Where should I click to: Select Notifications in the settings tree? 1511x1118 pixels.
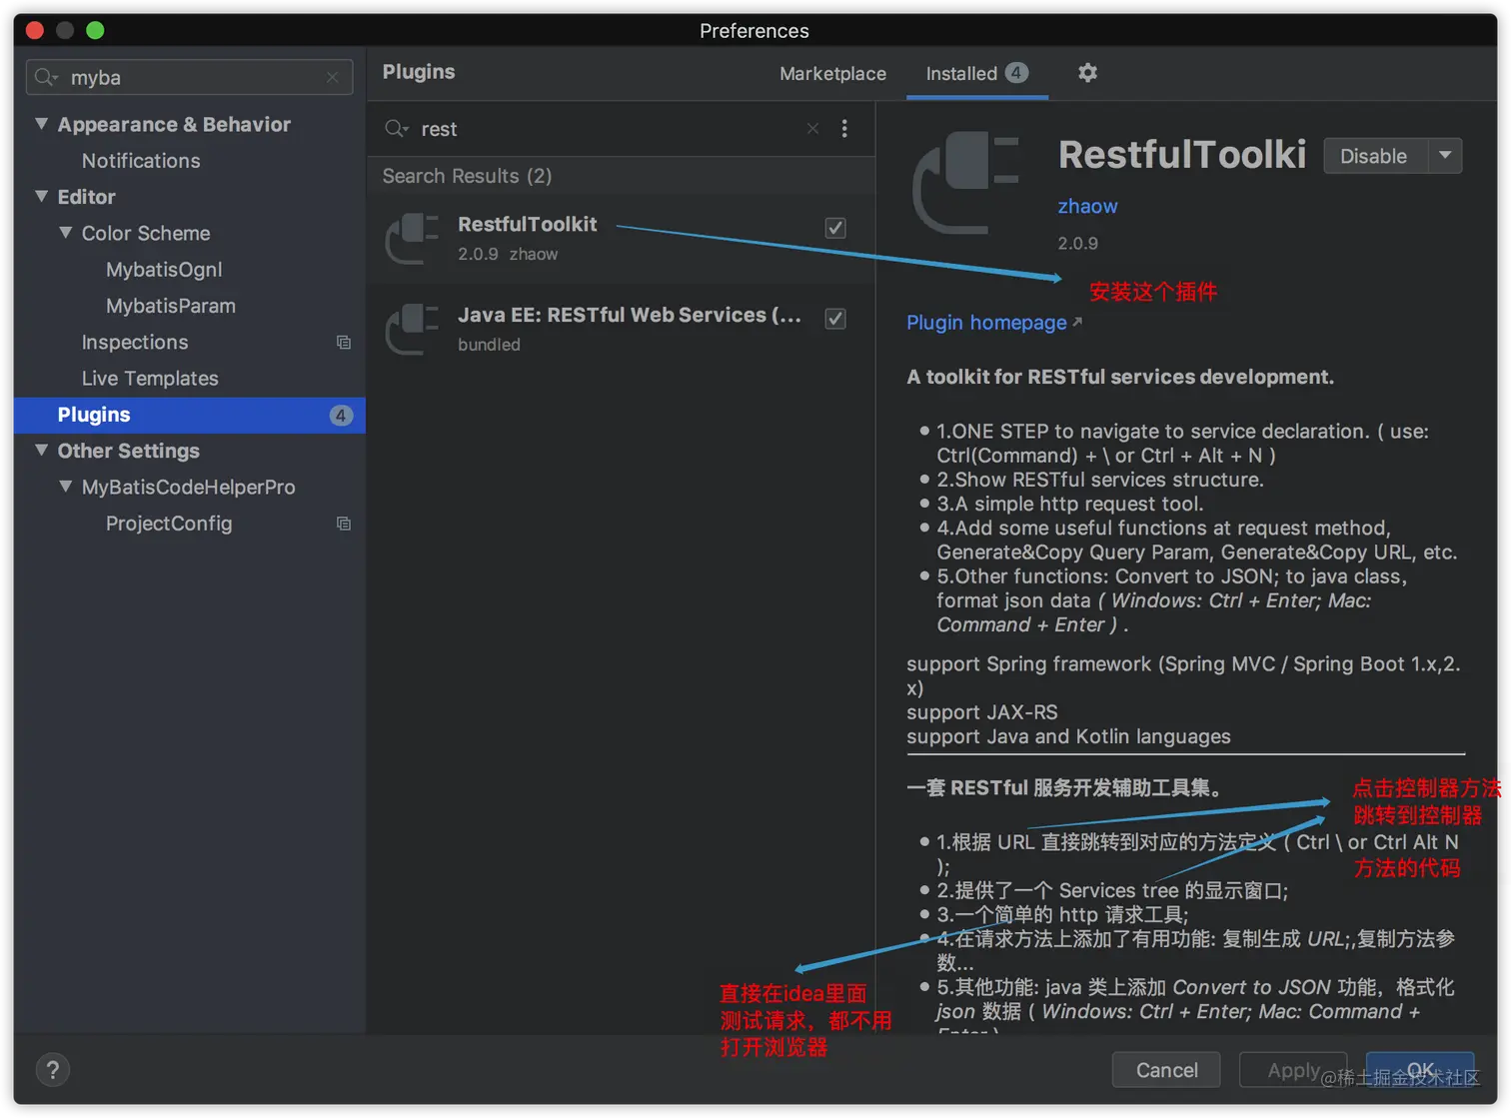[x=141, y=161]
